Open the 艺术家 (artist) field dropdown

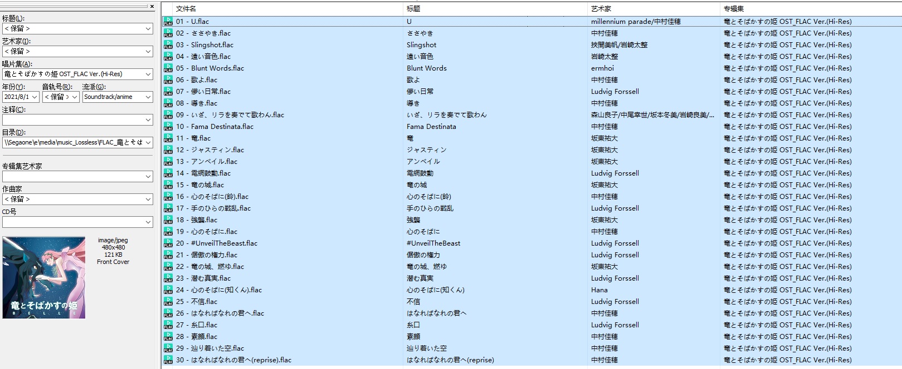148,51
